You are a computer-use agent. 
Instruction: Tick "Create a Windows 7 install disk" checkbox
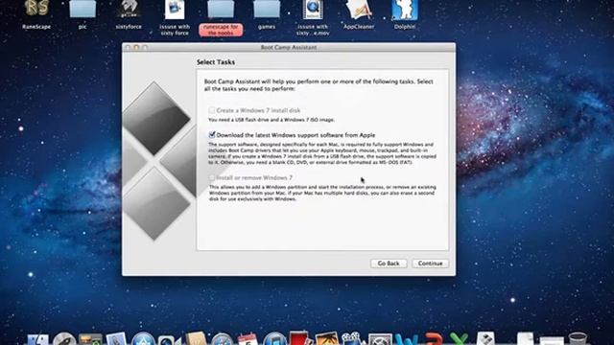pyautogui.click(x=211, y=110)
